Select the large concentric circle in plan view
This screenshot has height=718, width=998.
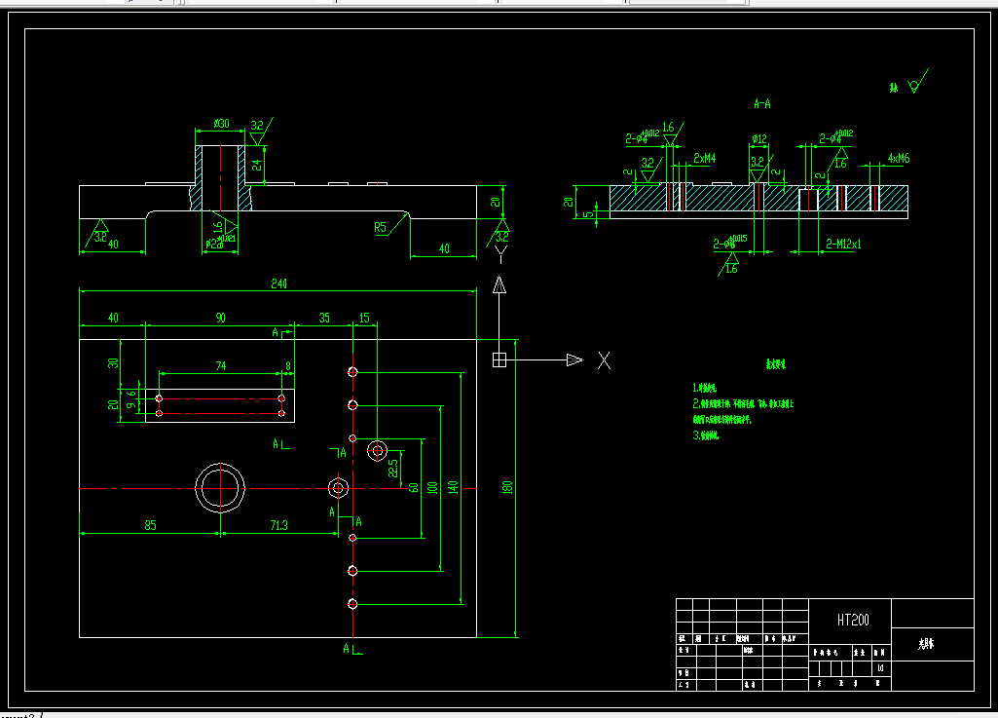220,488
